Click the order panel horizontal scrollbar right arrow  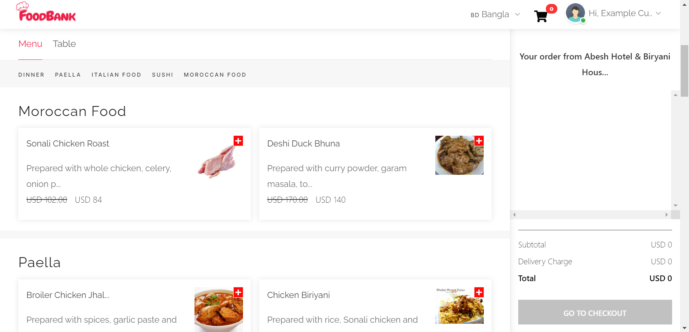(666, 215)
